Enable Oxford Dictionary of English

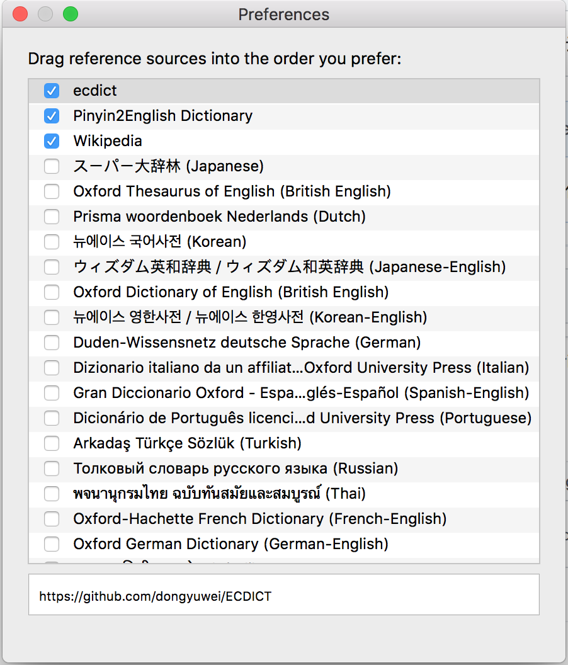(x=51, y=292)
